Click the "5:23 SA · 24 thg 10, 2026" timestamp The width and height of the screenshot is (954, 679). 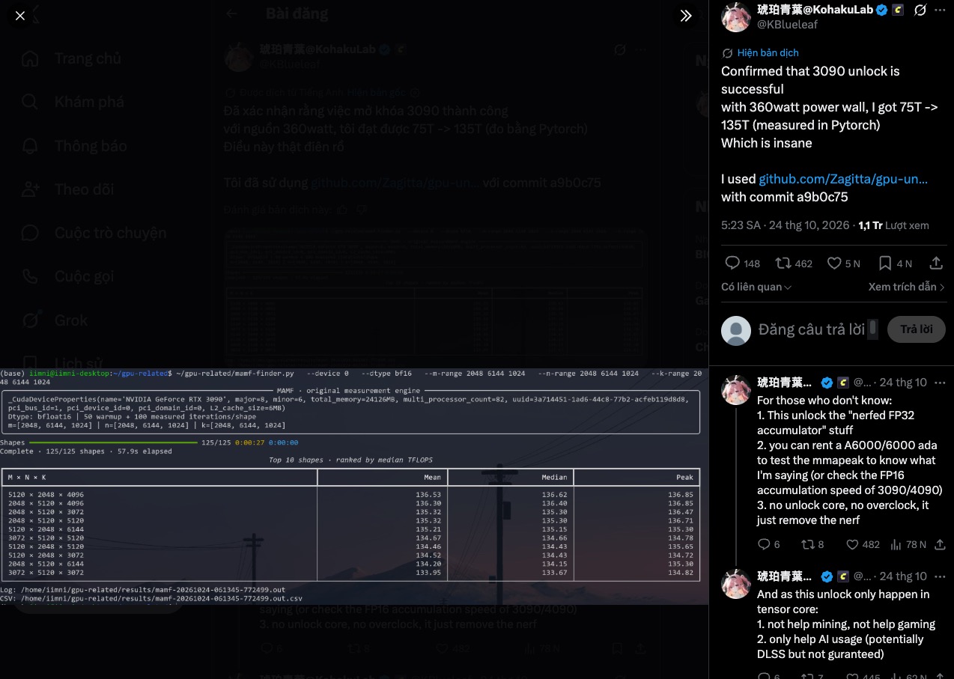tap(786, 225)
